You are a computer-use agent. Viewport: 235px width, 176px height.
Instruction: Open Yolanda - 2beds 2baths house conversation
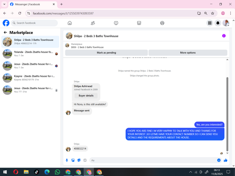tap(30, 54)
